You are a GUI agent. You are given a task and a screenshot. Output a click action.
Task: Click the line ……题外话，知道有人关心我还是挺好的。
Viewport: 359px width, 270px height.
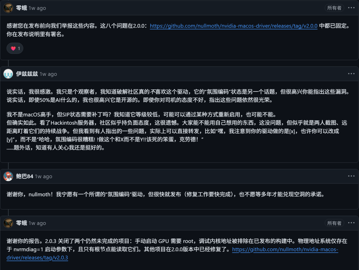point(57,148)
